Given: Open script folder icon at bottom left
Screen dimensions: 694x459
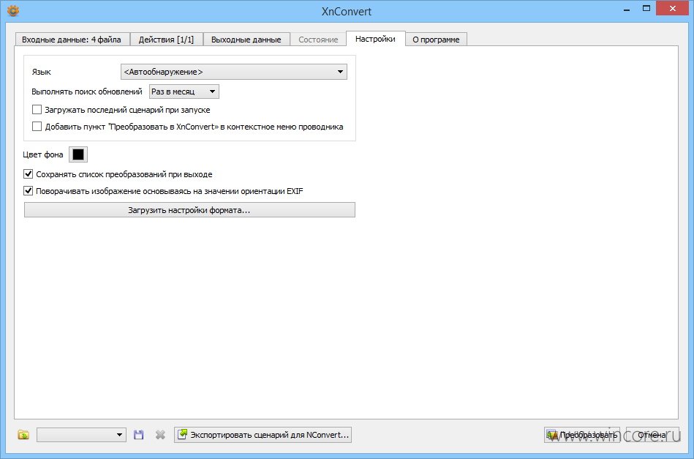Looking at the screenshot, I should [23, 435].
